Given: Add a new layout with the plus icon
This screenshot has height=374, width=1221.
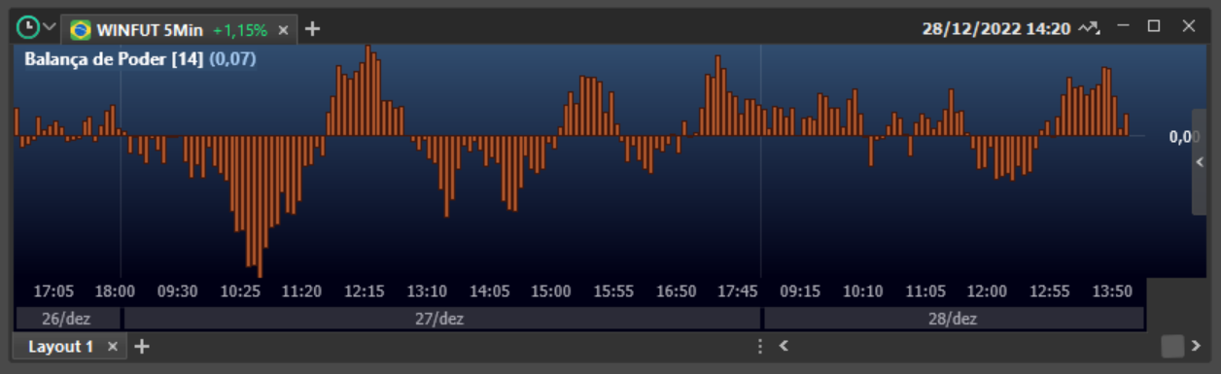Looking at the screenshot, I should click(x=141, y=346).
